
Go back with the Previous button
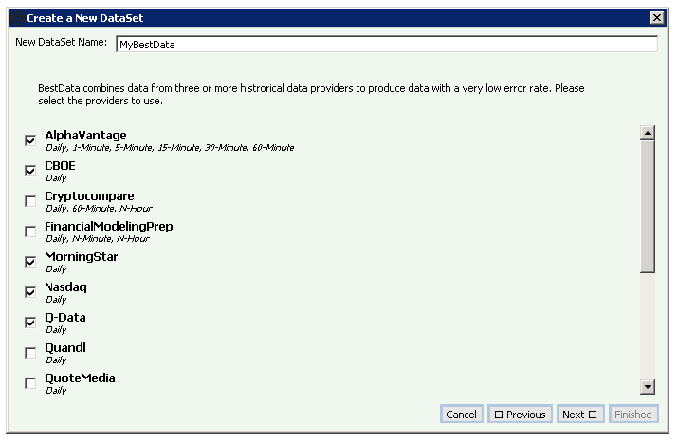pos(520,415)
